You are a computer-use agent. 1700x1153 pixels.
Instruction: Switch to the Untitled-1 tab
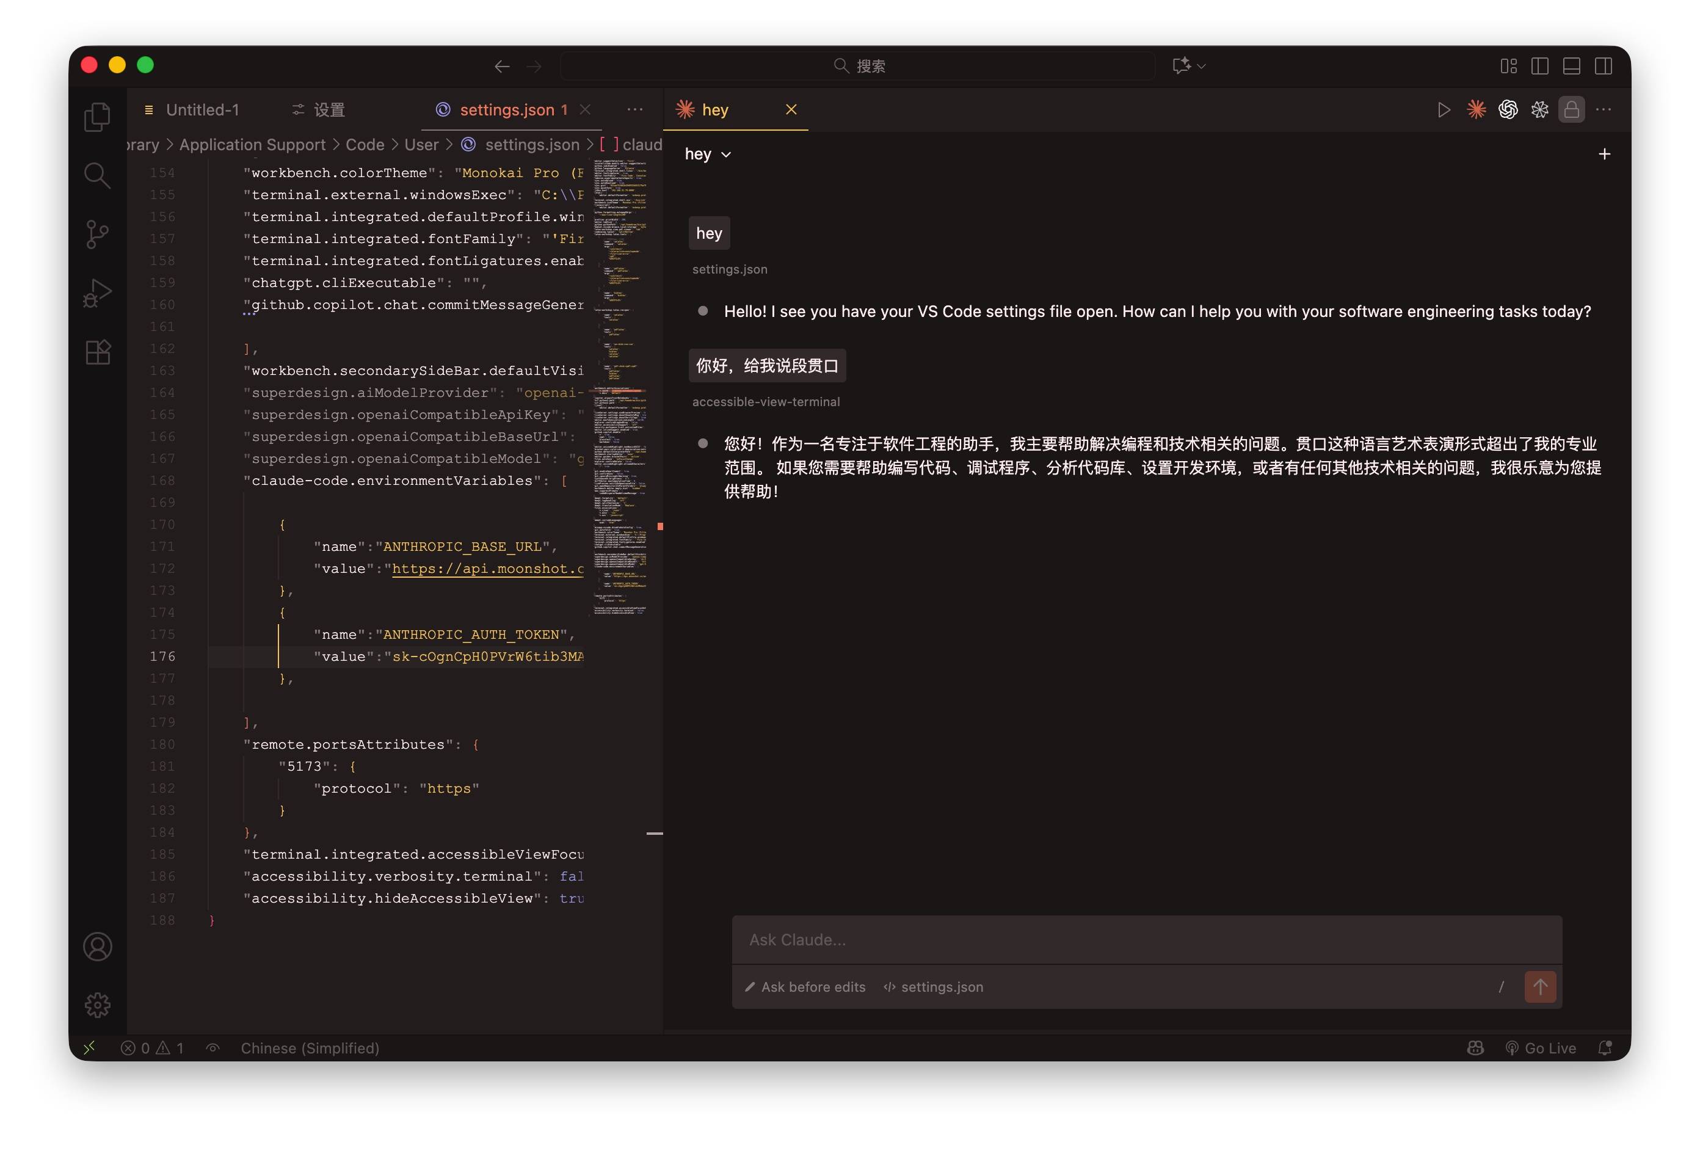tap(202, 110)
